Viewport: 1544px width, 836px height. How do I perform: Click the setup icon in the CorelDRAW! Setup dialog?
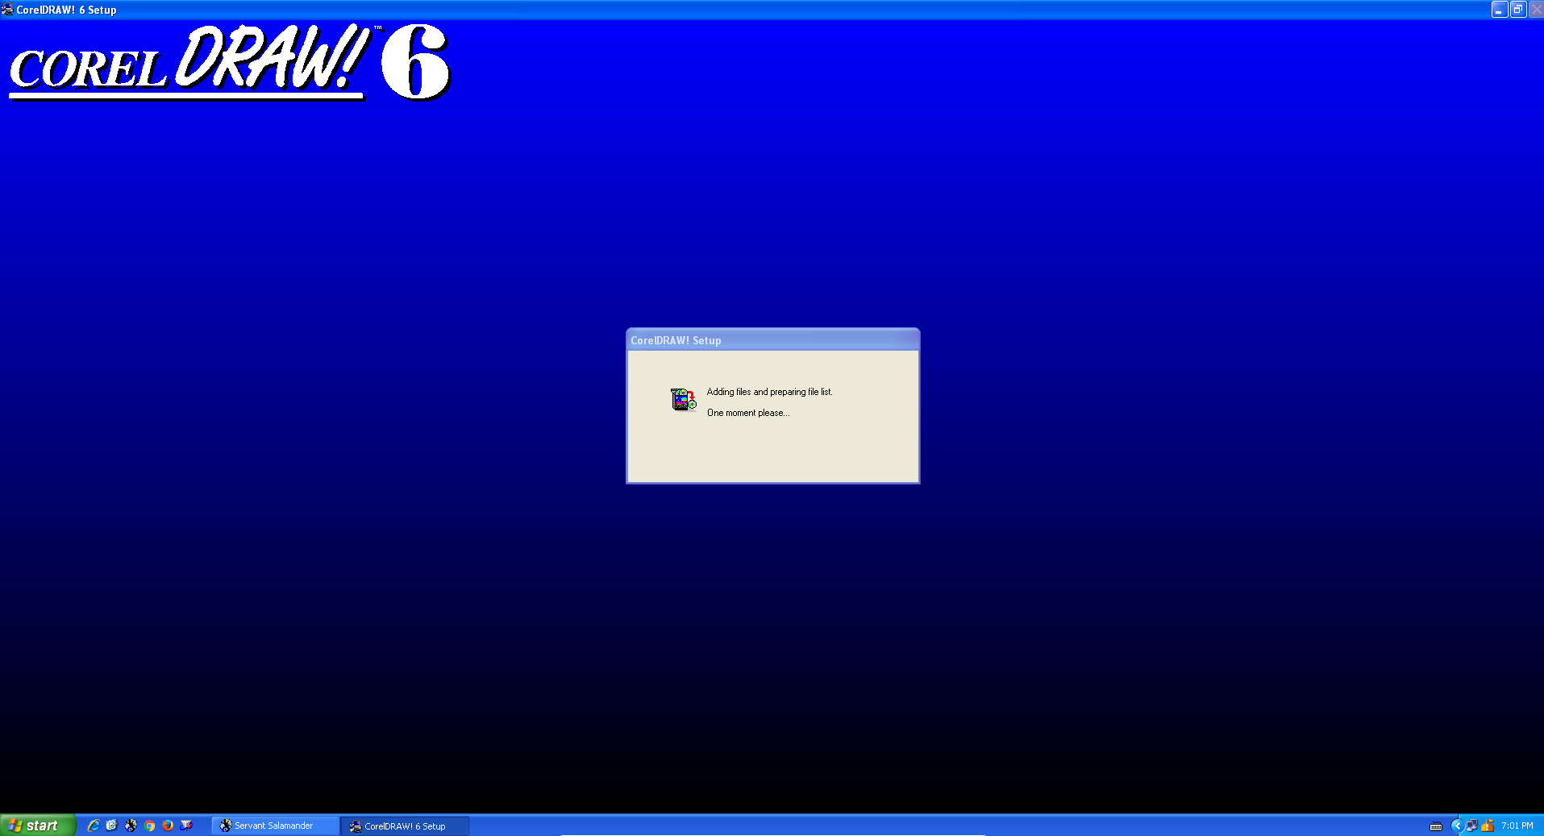tap(683, 400)
